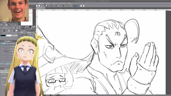Toggle Clip to layer below icon

22,35
